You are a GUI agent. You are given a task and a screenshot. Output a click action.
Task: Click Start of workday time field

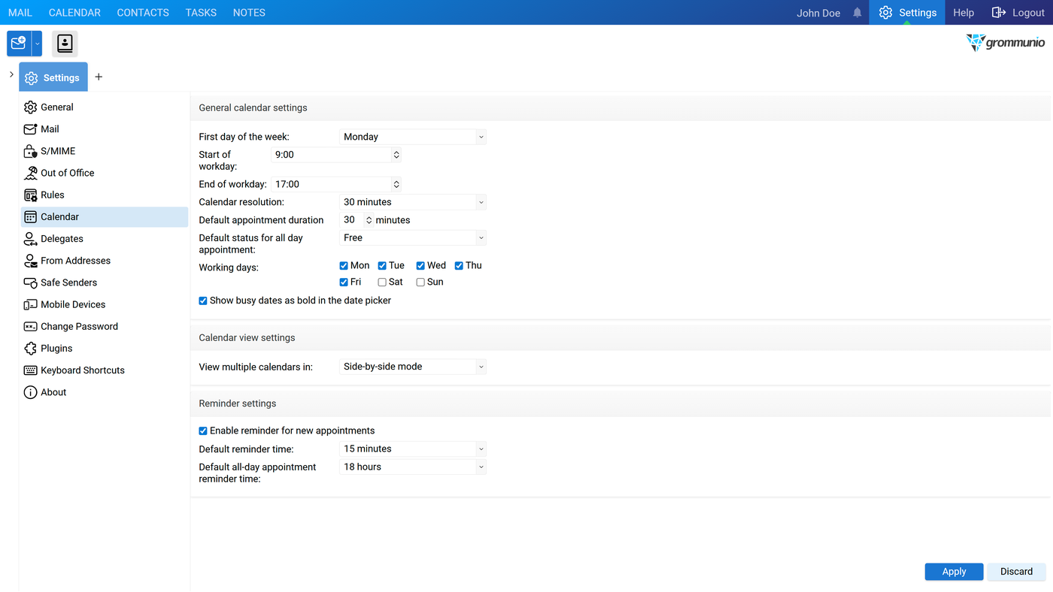click(x=332, y=155)
